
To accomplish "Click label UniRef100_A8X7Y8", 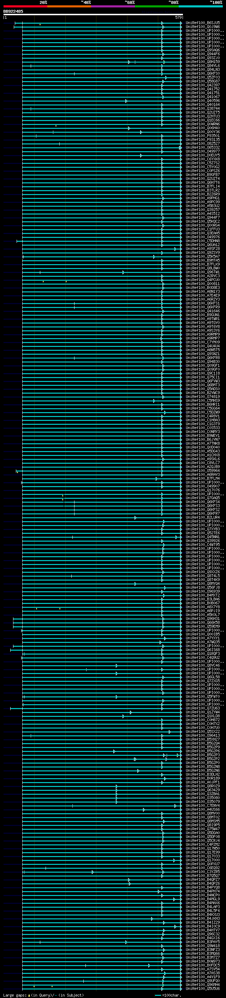I will (203, 607).
